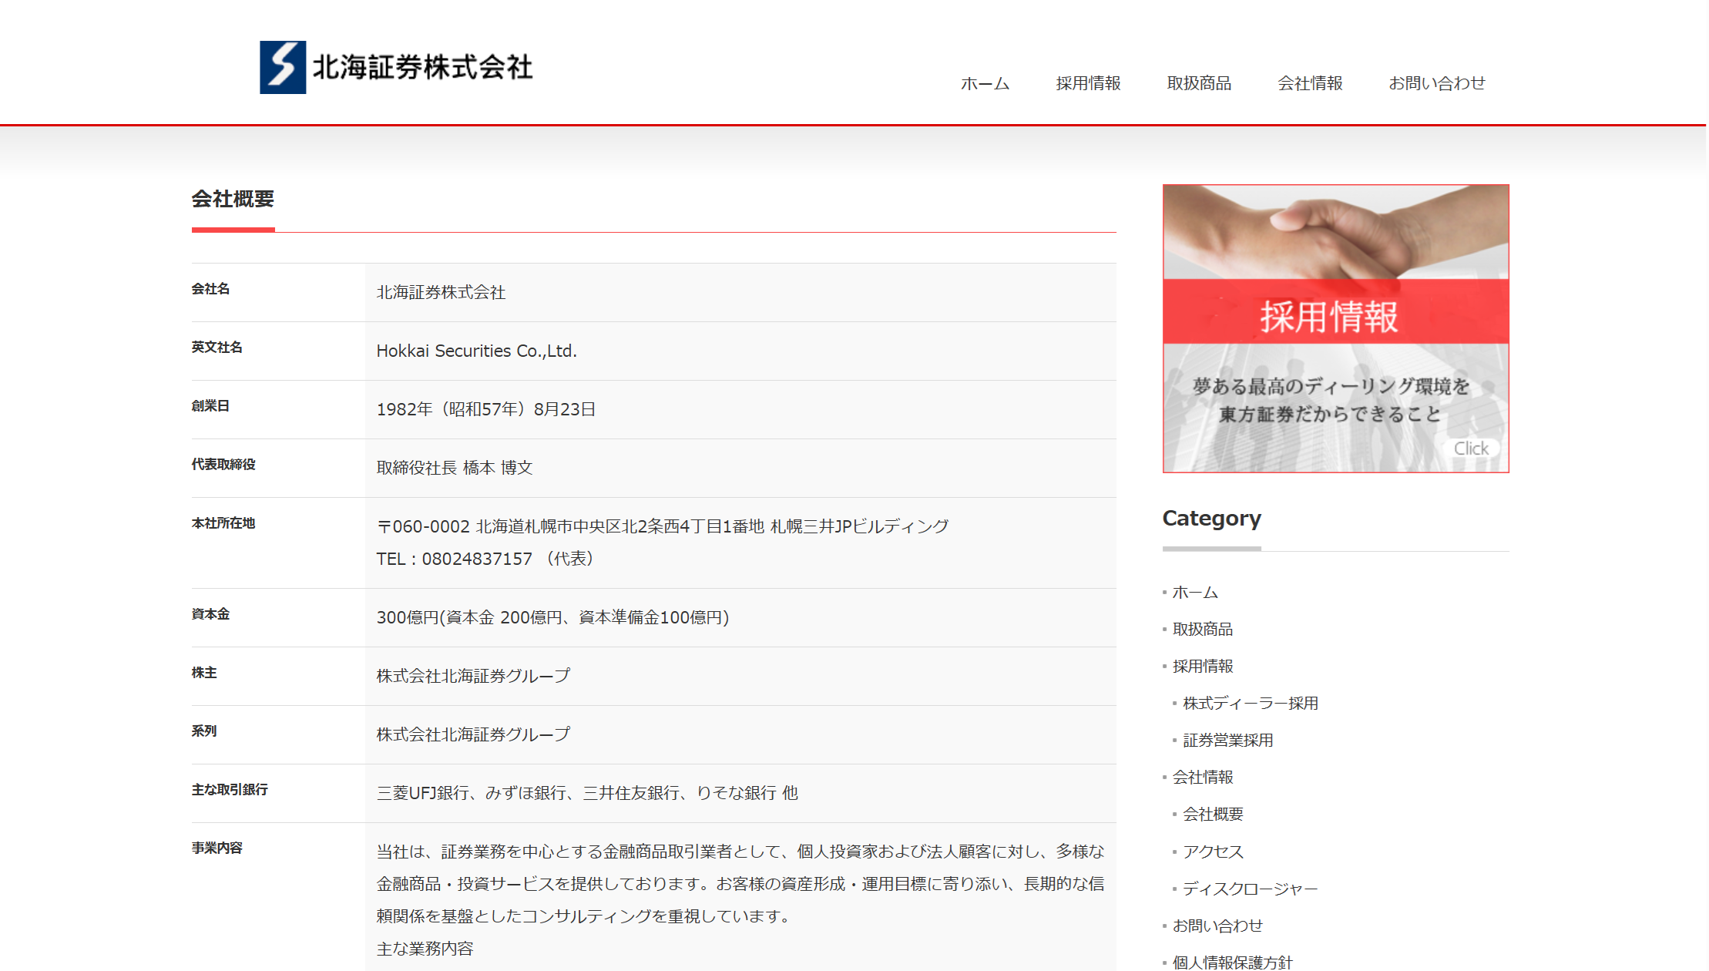Click the 創業日 row label
1709x971 pixels.
tap(210, 406)
